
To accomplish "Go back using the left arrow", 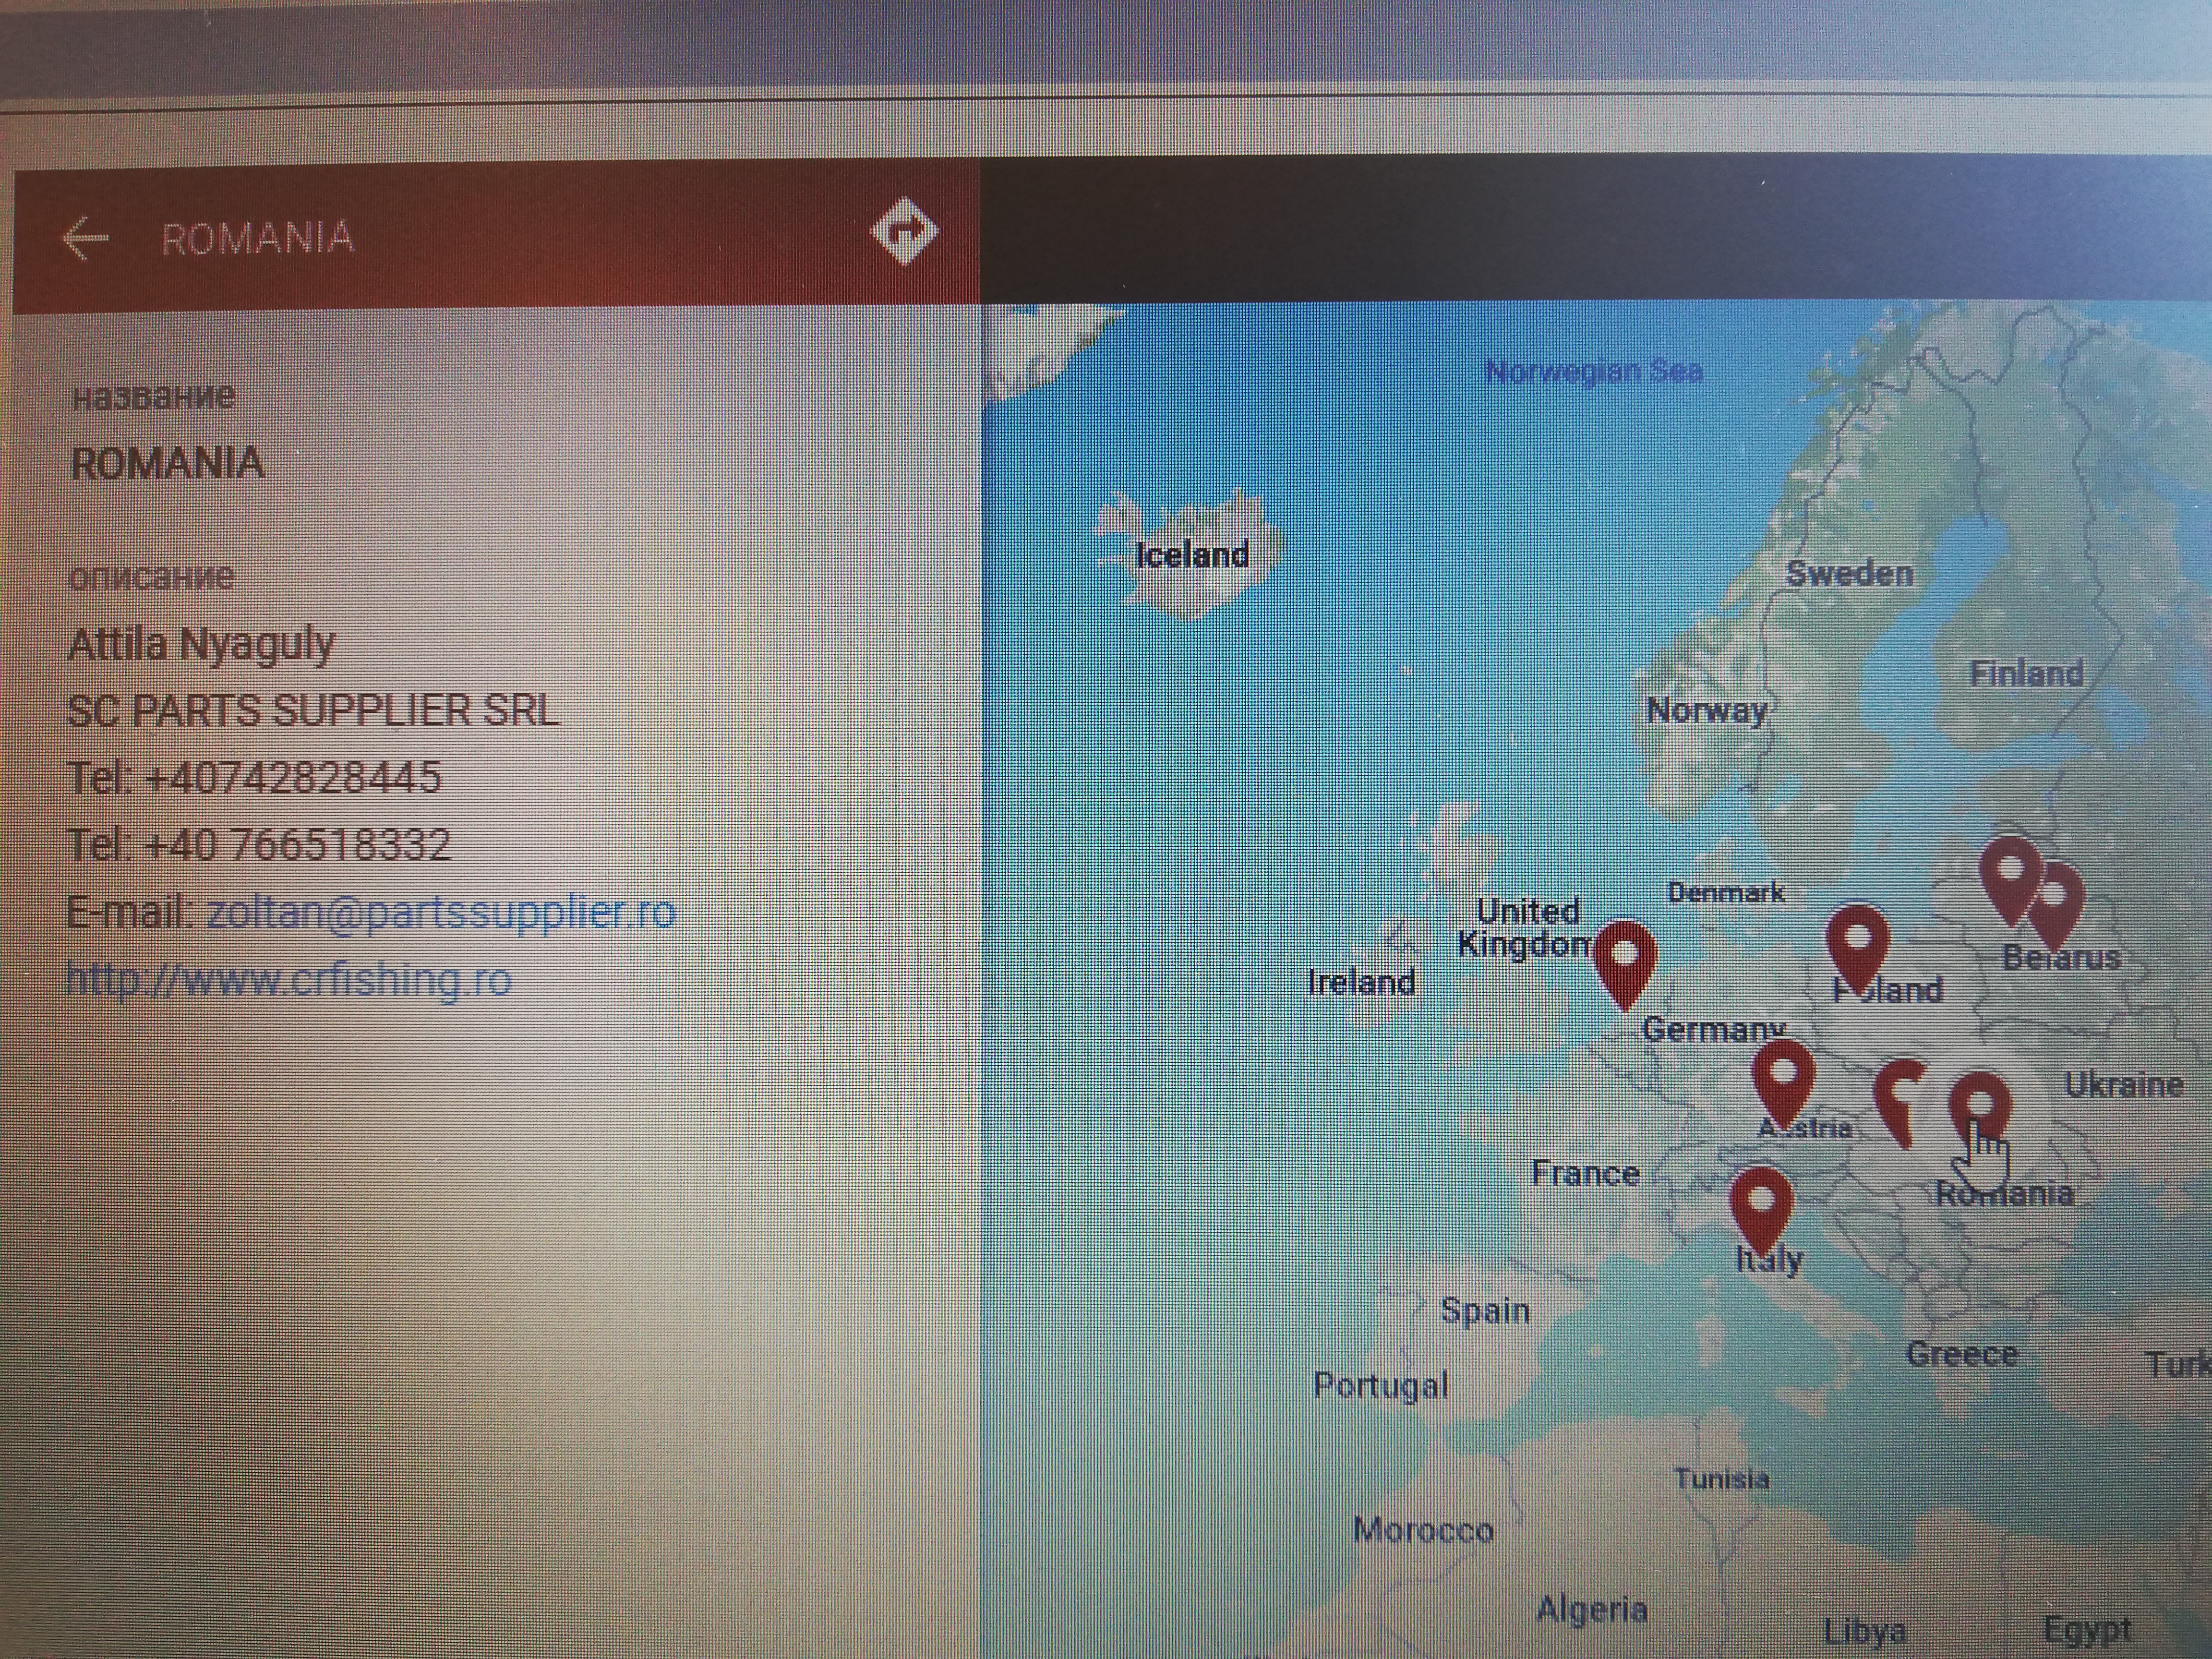I will click(85, 238).
